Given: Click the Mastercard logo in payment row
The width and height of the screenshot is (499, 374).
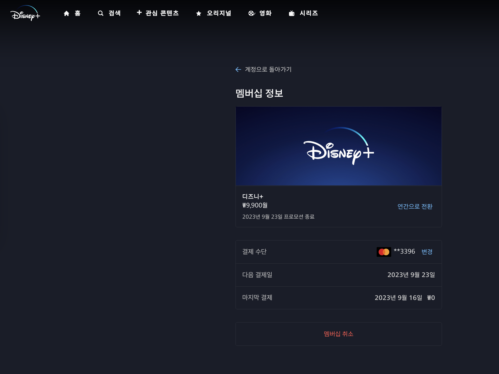Looking at the screenshot, I should pos(384,252).
